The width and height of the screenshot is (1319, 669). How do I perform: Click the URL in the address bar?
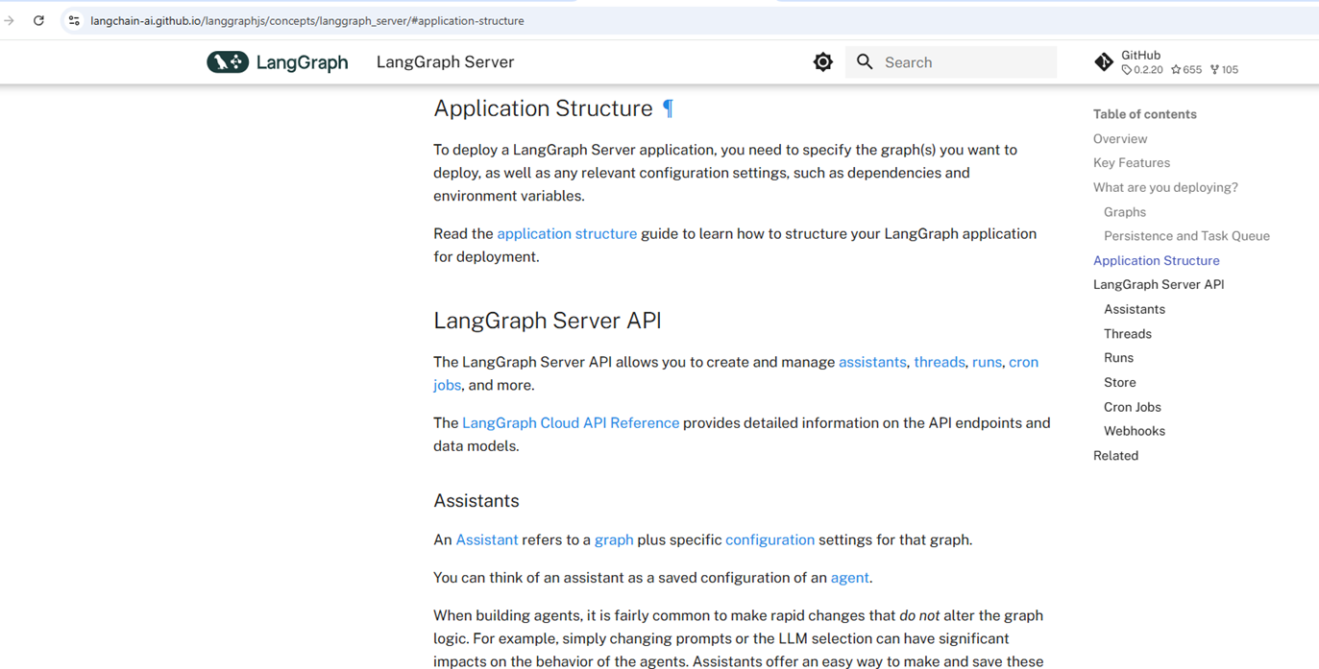click(x=307, y=20)
